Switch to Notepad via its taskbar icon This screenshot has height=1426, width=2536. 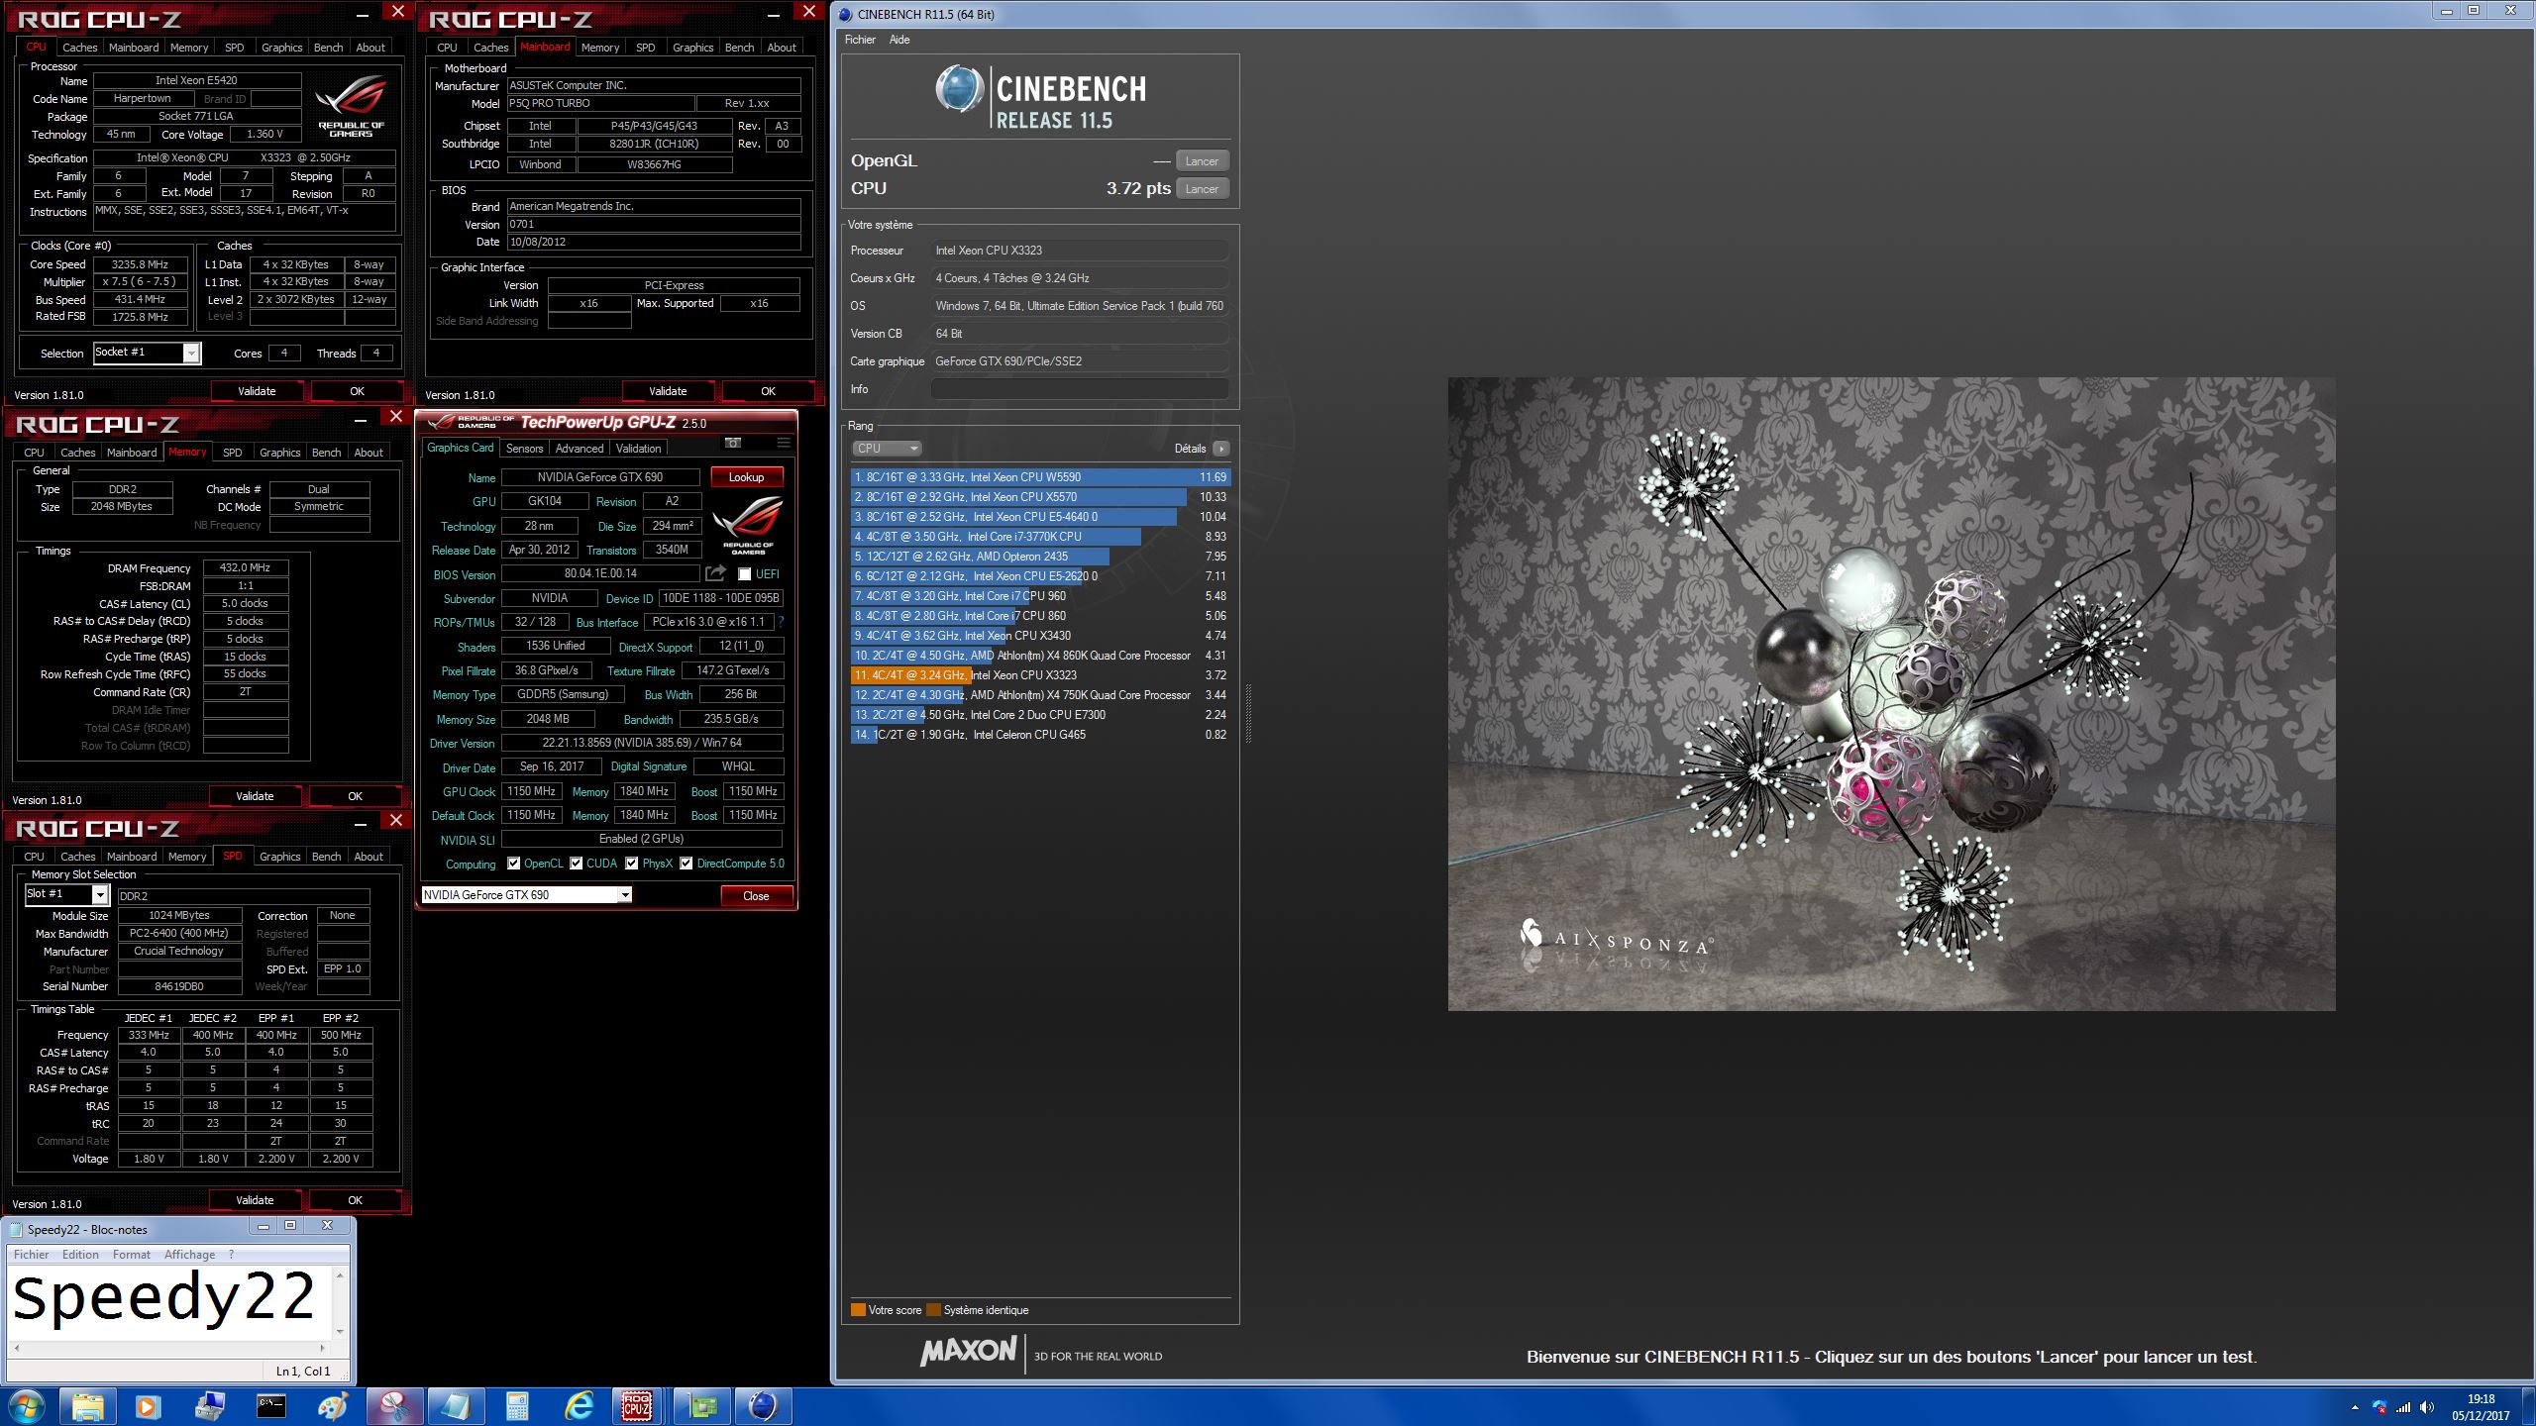456,1406
